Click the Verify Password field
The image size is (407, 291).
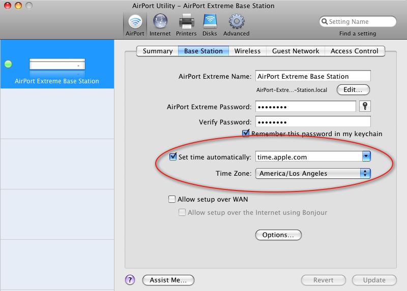click(313, 122)
